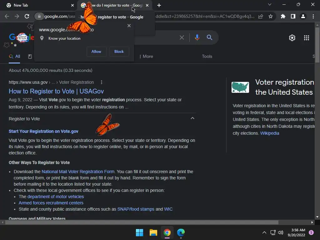Open the USAGov result options dots
The height and width of the screenshot is (240, 320).
pyautogui.click(x=102, y=82)
